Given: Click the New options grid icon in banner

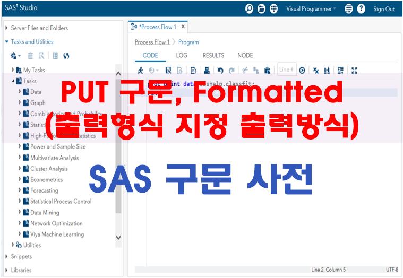Looking at the screenshot, I should [274, 8].
